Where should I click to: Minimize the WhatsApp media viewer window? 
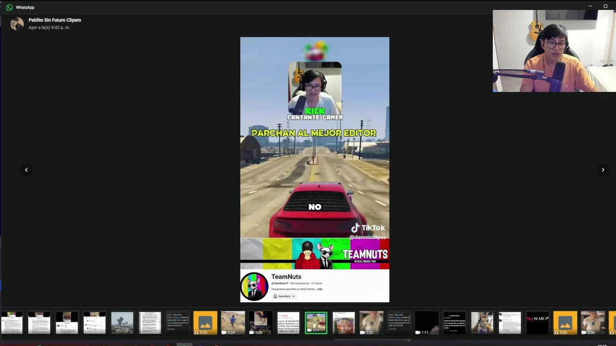[x=590, y=6]
